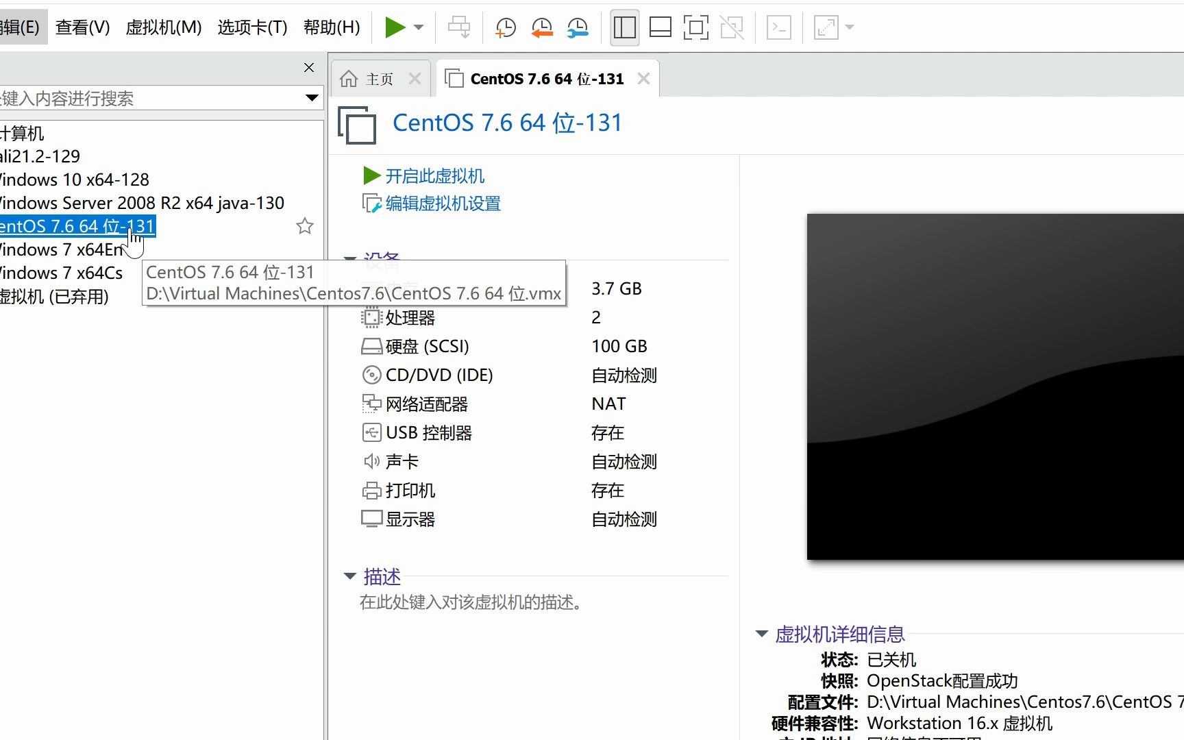Image resolution: width=1184 pixels, height=740 pixels.
Task: Click the processor chip icon
Action: [371, 318]
